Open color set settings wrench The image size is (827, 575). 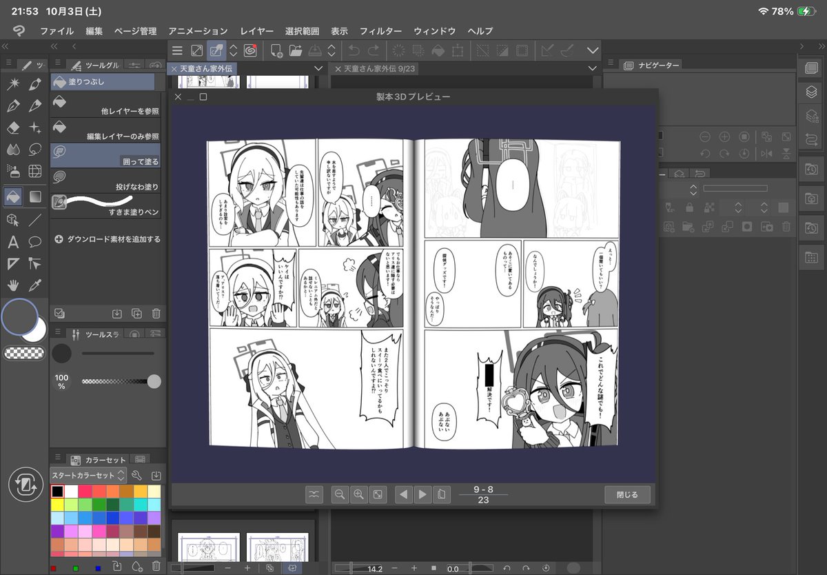tap(136, 475)
